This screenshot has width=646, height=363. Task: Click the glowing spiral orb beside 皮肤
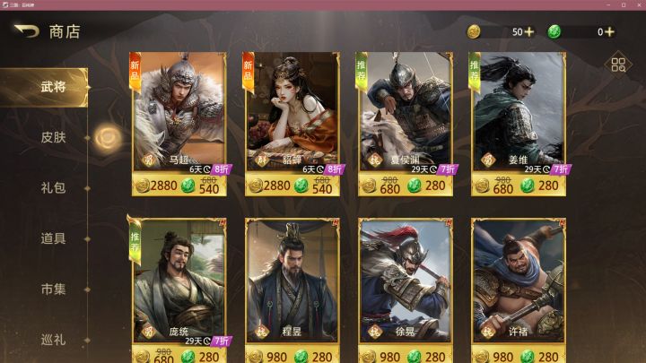(x=108, y=137)
